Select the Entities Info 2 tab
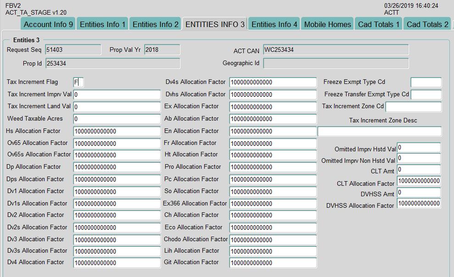The image size is (454, 277). 155,24
